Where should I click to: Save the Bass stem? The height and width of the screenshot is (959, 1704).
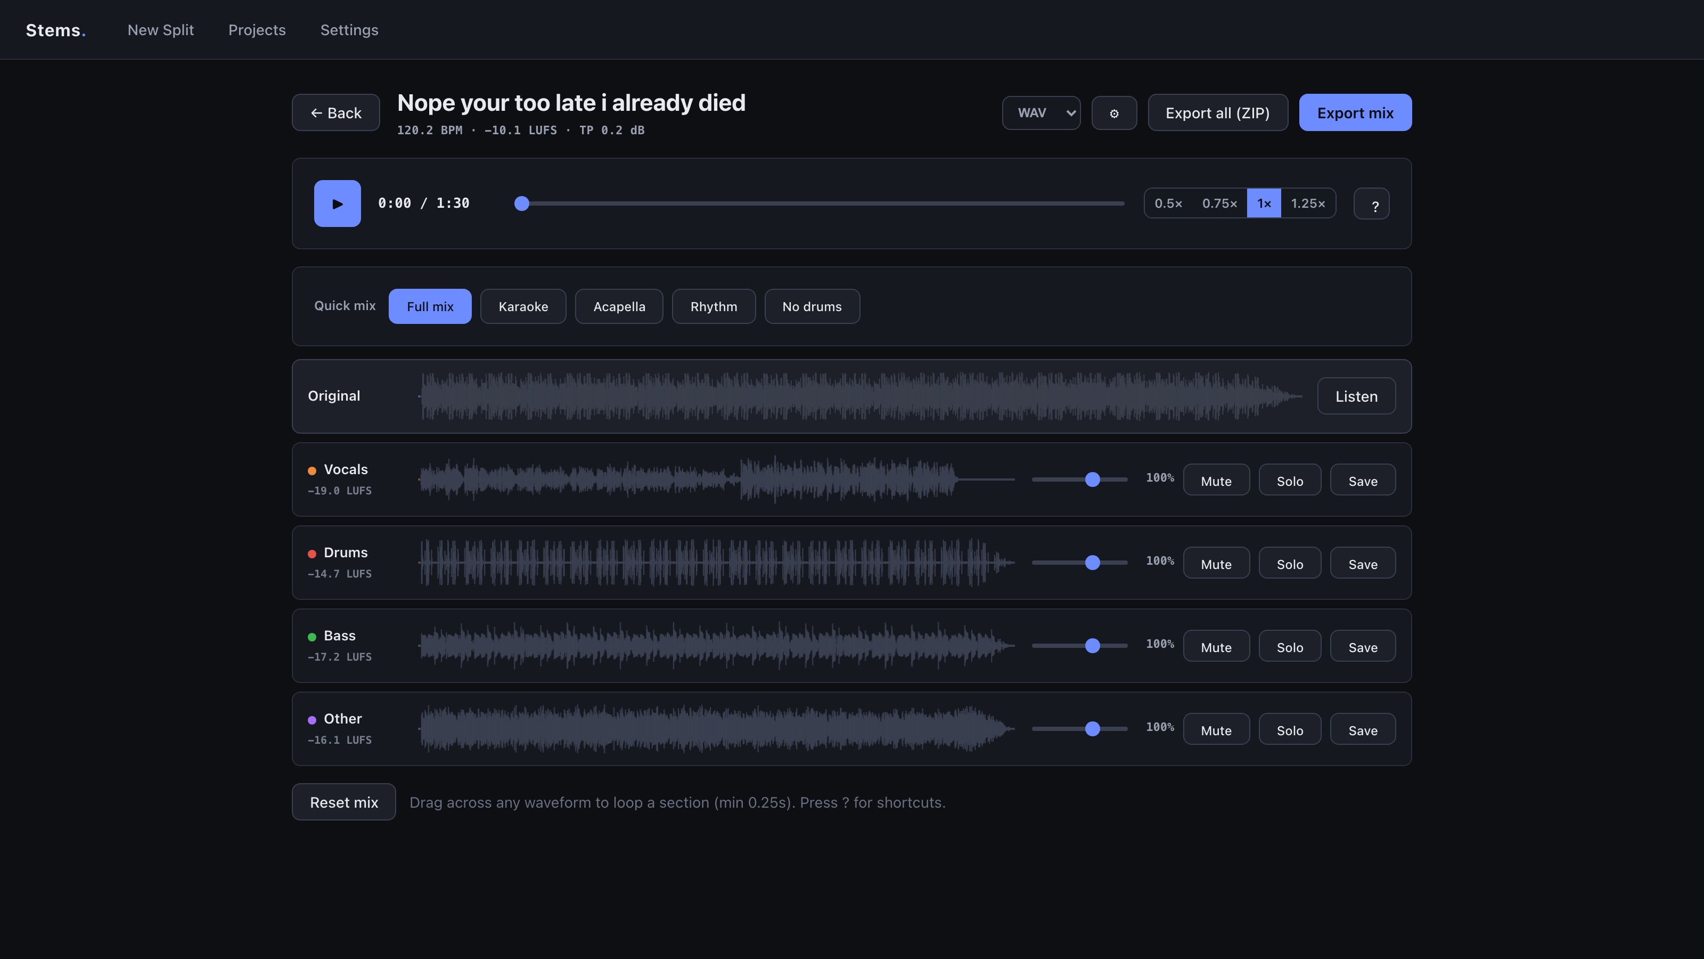(1363, 646)
